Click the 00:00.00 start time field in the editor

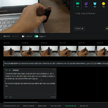click(x=16, y=70)
